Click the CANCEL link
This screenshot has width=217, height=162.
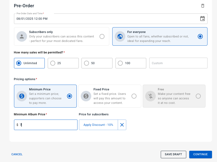tap(17, 155)
